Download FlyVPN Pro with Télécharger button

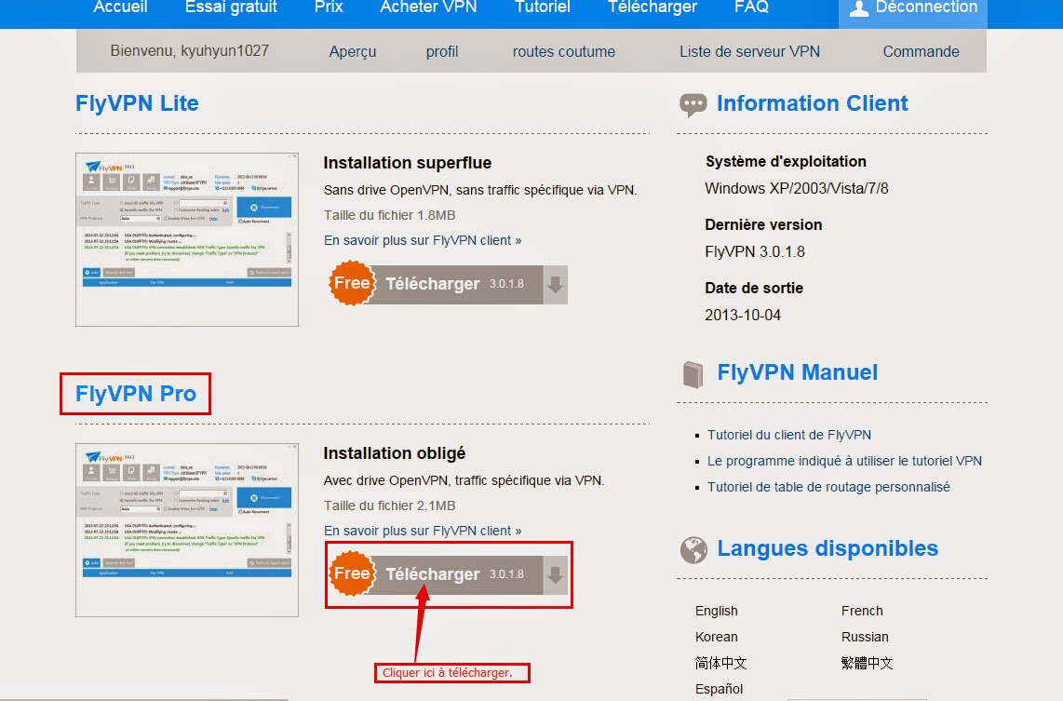448,574
